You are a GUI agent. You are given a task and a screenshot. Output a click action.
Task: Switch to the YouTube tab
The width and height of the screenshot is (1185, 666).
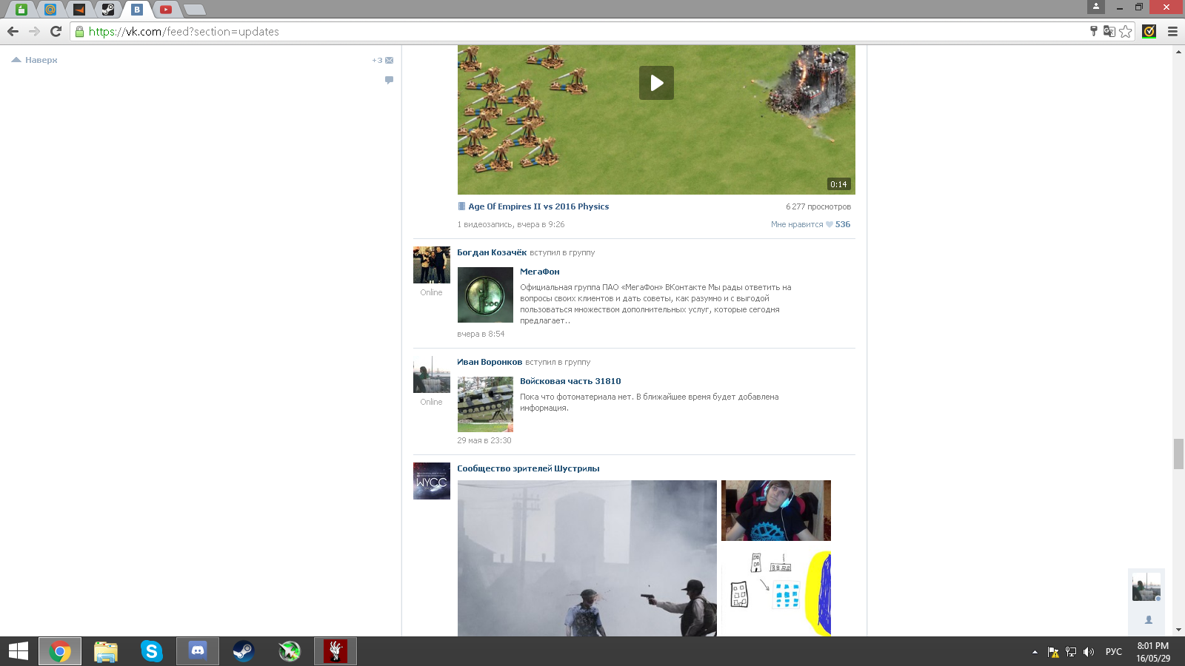tap(166, 10)
